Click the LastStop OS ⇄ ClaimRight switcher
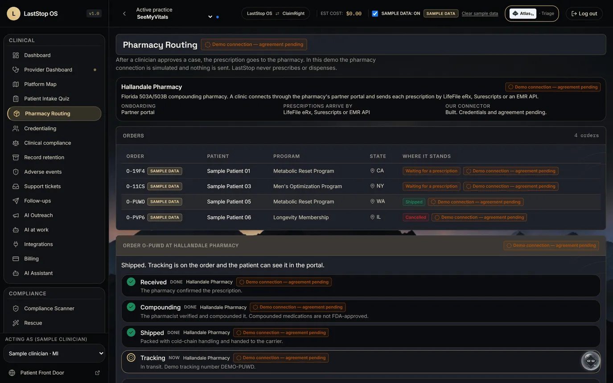This screenshot has width=613, height=383. point(276,13)
